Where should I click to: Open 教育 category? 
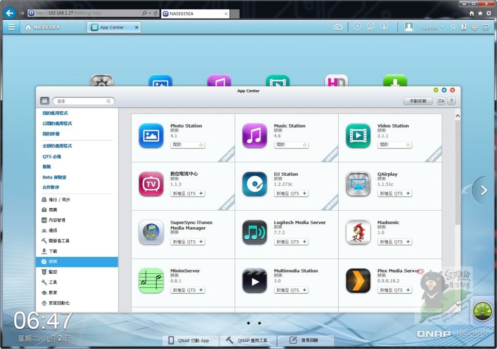(50, 293)
